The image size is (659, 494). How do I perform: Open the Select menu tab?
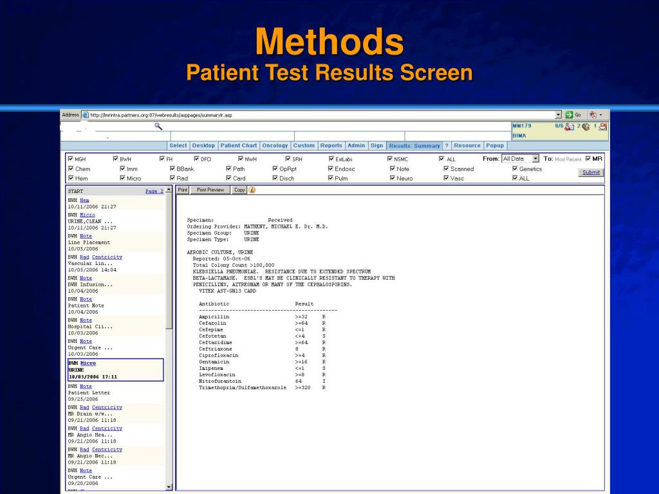(178, 145)
